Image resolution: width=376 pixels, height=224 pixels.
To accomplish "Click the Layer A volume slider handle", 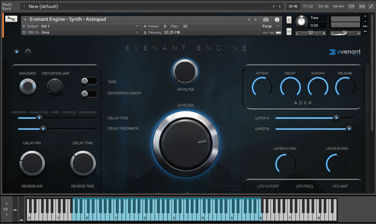I will 336,118.
